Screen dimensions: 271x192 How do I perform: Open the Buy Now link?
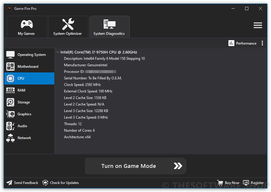pyautogui.click(x=232, y=183)
